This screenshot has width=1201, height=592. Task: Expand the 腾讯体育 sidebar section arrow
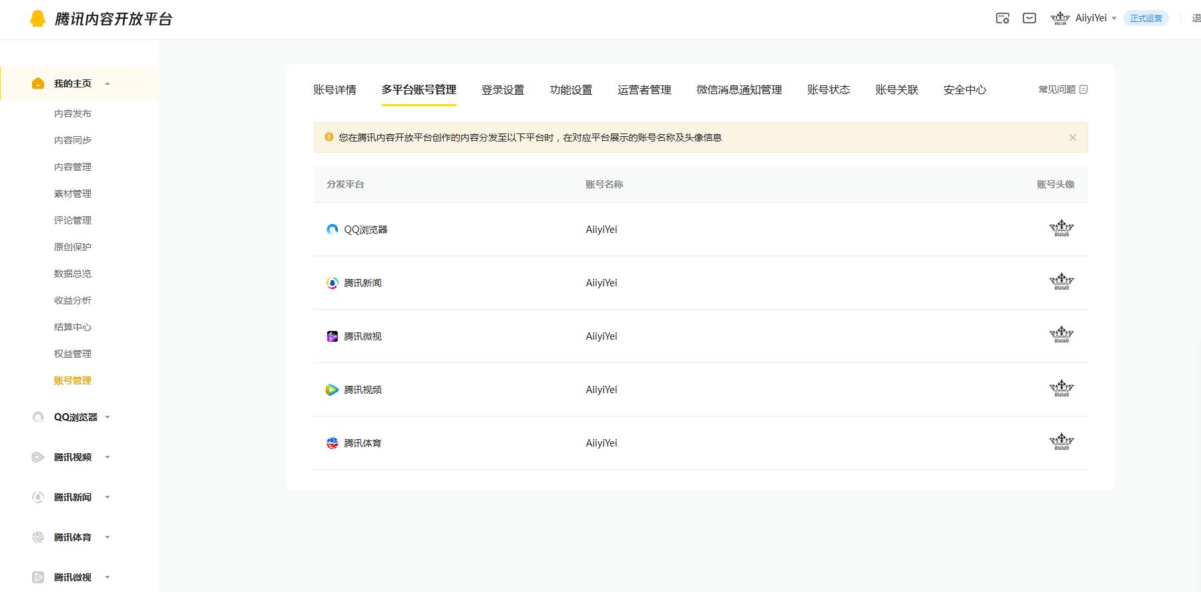[107, 538]
